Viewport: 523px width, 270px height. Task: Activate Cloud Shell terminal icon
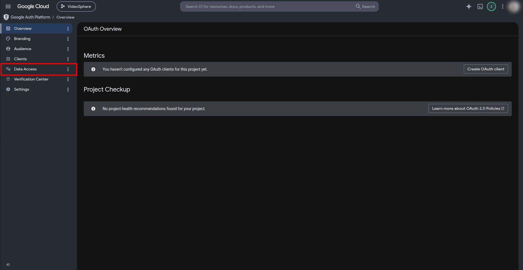coord(480,6)
